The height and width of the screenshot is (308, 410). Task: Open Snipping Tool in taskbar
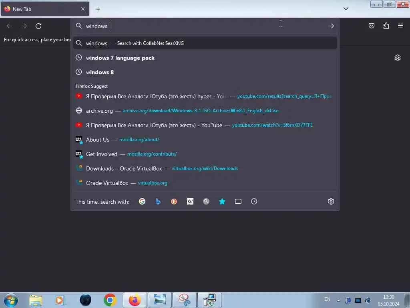pos(184,300)
